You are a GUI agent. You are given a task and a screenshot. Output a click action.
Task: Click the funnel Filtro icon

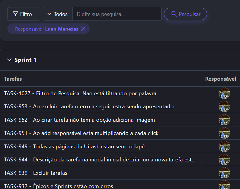click(16, 14)
